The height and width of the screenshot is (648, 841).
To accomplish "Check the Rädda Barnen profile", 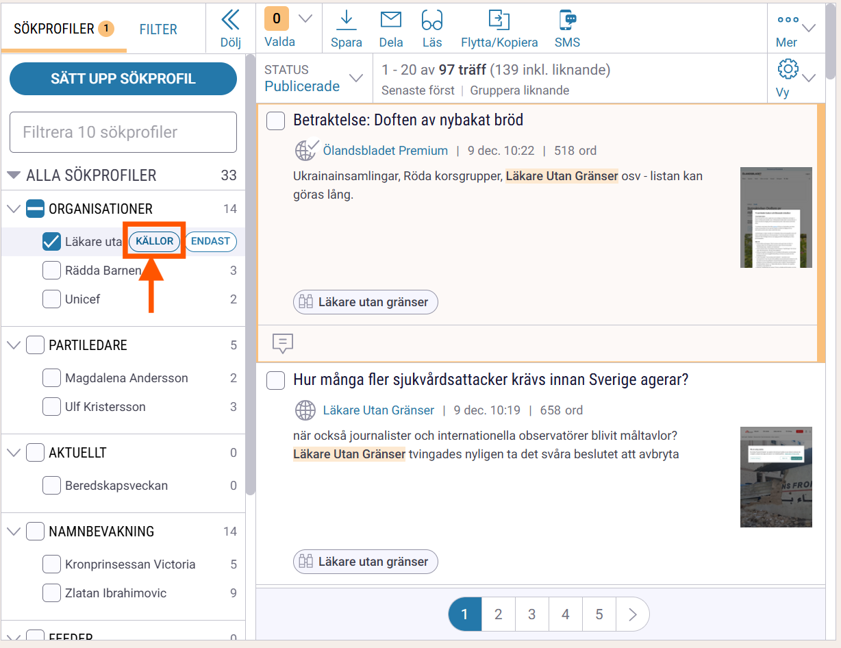I will 51,271.
